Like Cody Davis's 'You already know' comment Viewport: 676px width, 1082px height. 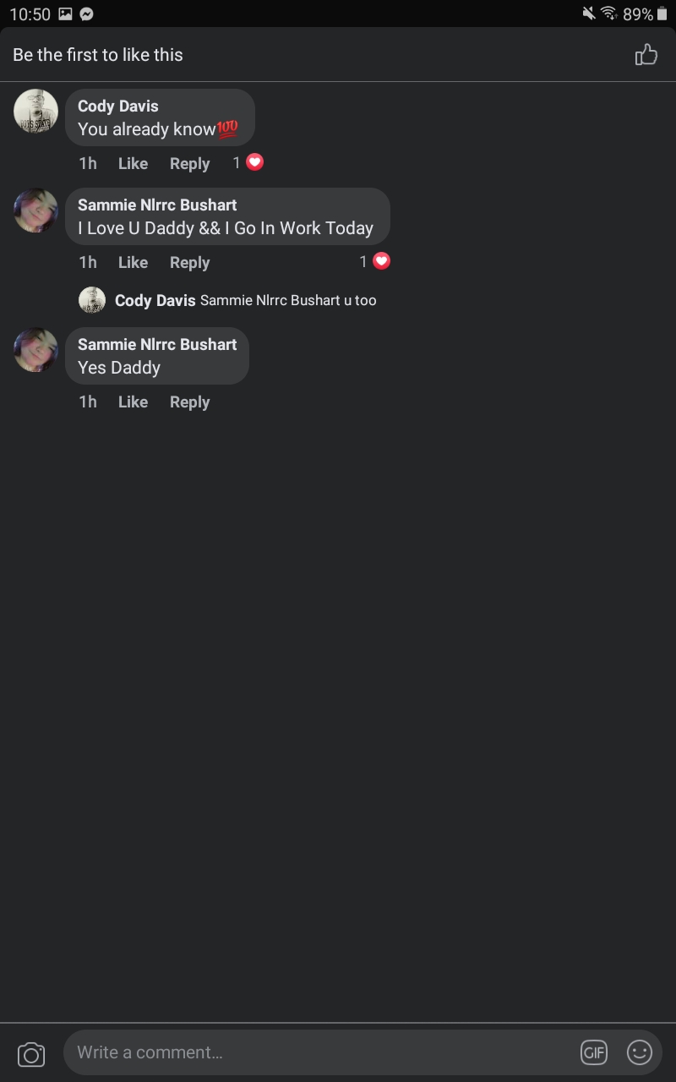pos(133,164)
